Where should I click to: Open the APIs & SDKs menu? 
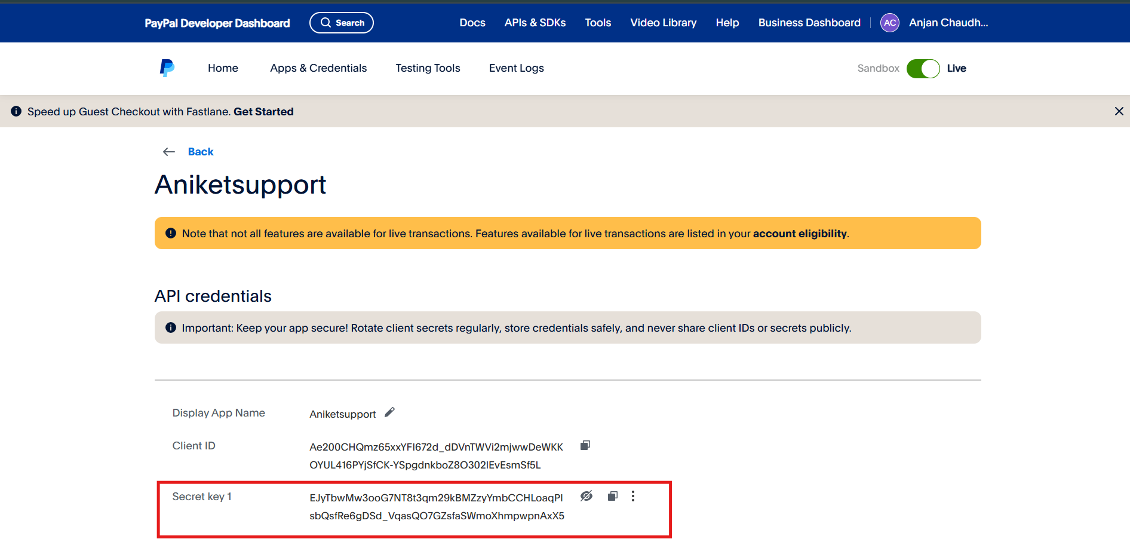click(535, 23)
